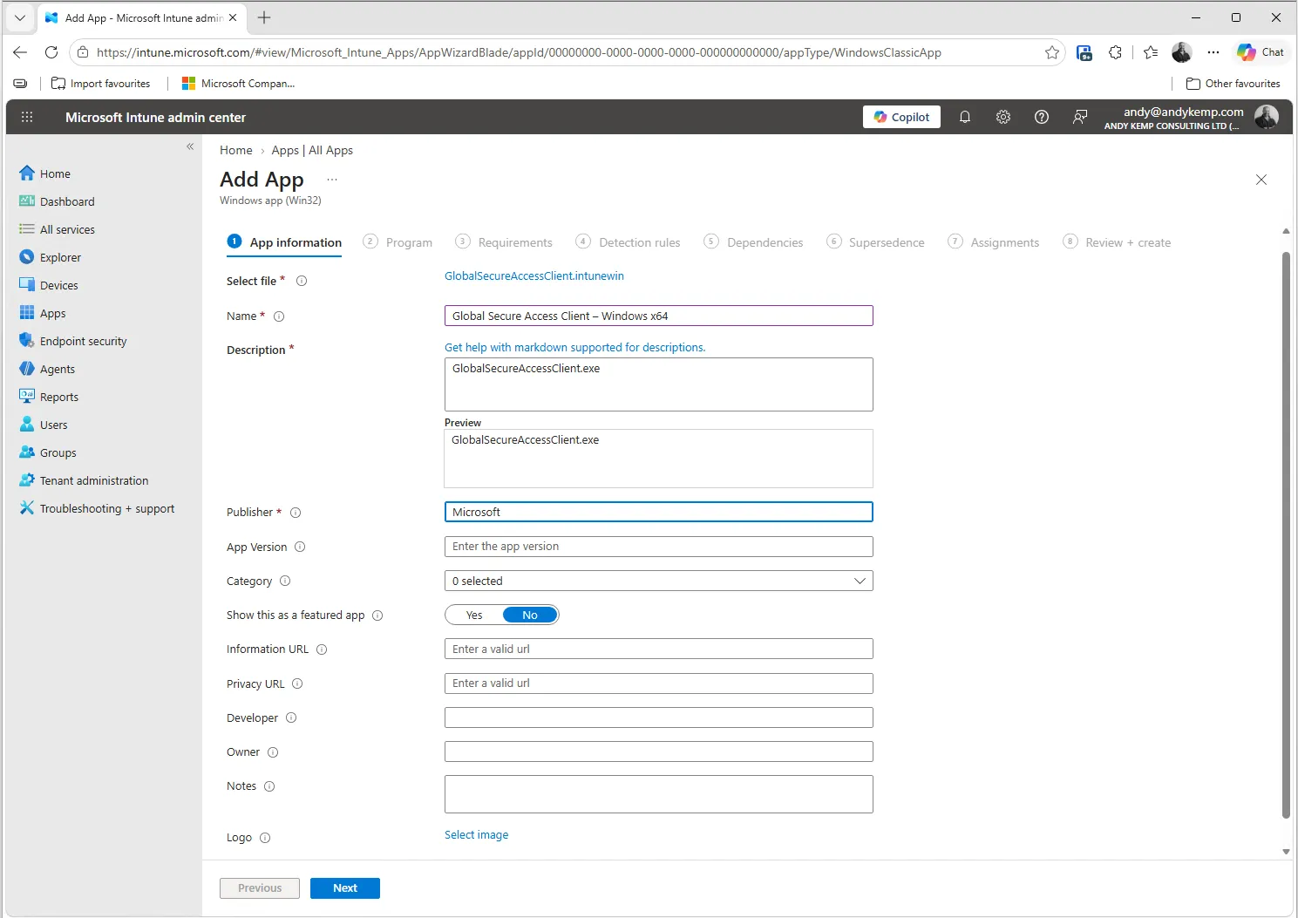Open GlobalSecureAccessClient.intunewin file link

[534, 276]
